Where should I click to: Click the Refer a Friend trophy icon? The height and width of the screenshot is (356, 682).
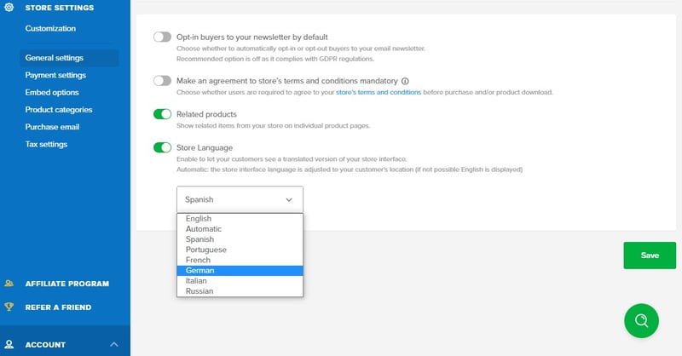pyautogui.click(x=9, y=307)
